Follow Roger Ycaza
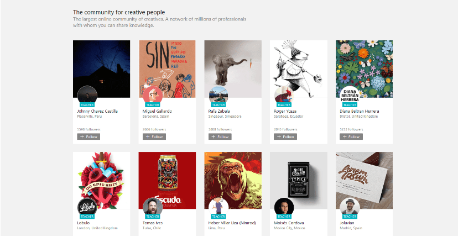This screenshot has height=237, width=458. 285,136
